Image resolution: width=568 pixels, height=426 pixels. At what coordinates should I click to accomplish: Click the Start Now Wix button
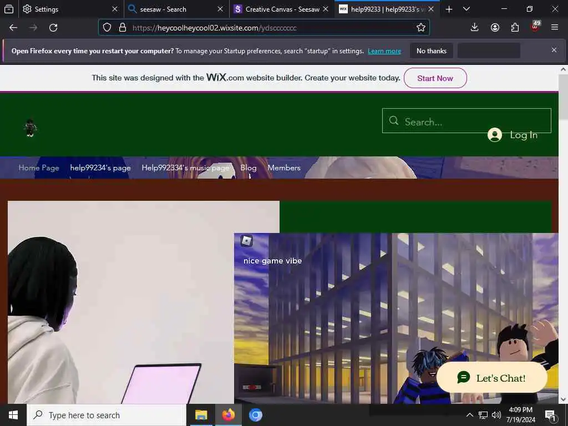435,78
